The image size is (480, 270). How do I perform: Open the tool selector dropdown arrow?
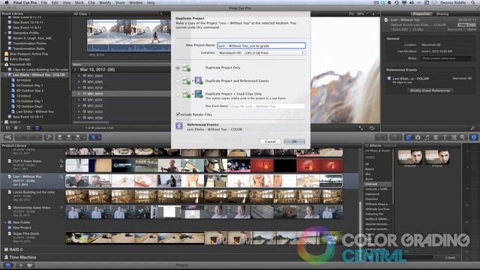click(99, 137)
